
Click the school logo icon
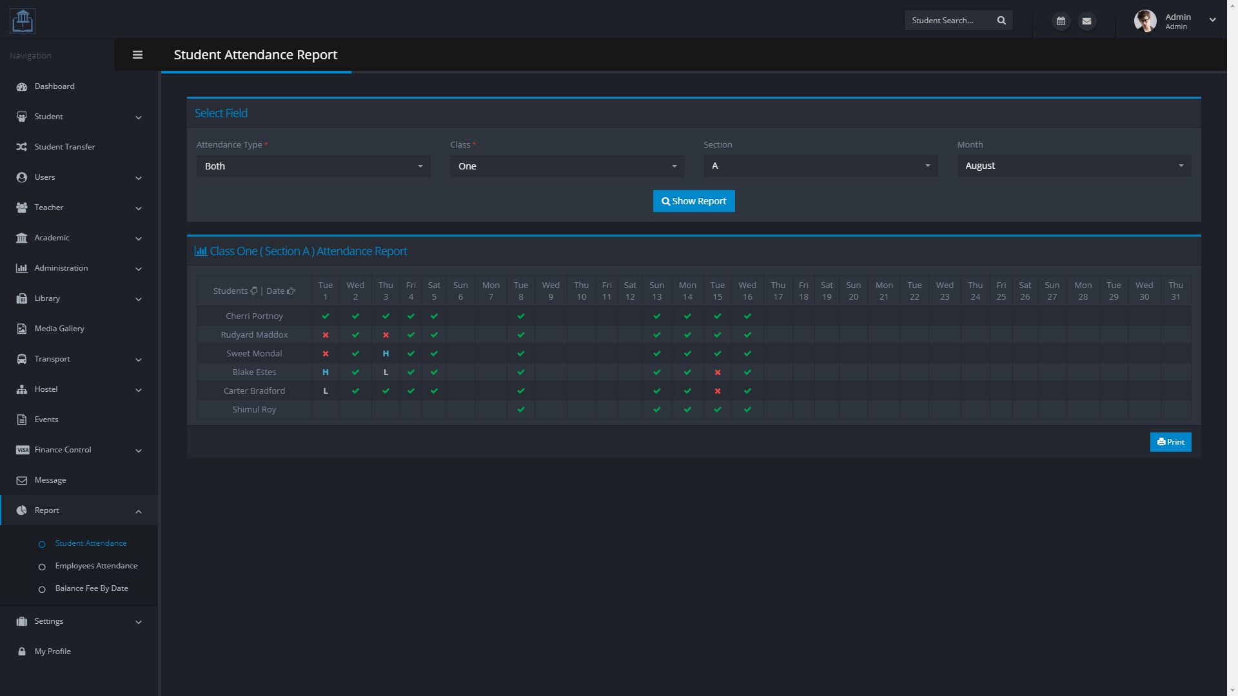23,21
